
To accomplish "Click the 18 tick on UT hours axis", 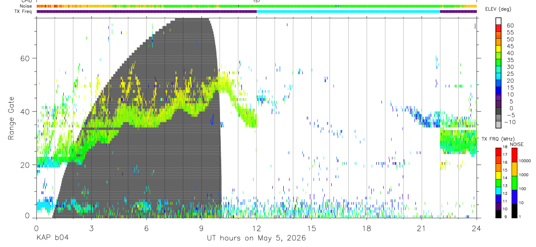I will (x=366, y=228).
